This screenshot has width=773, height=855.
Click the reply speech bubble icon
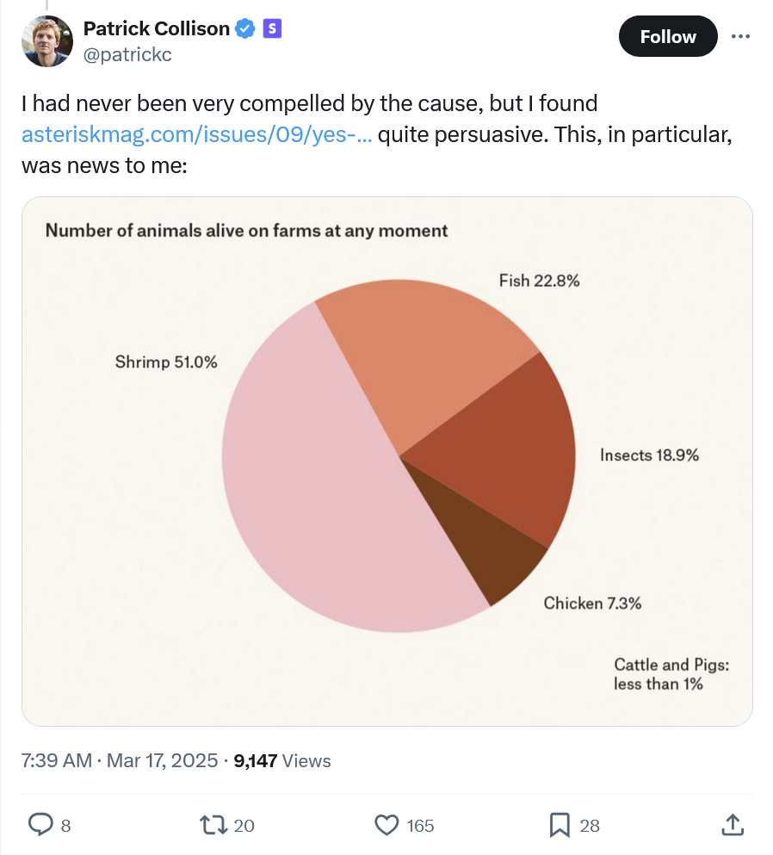click(40, 825)
